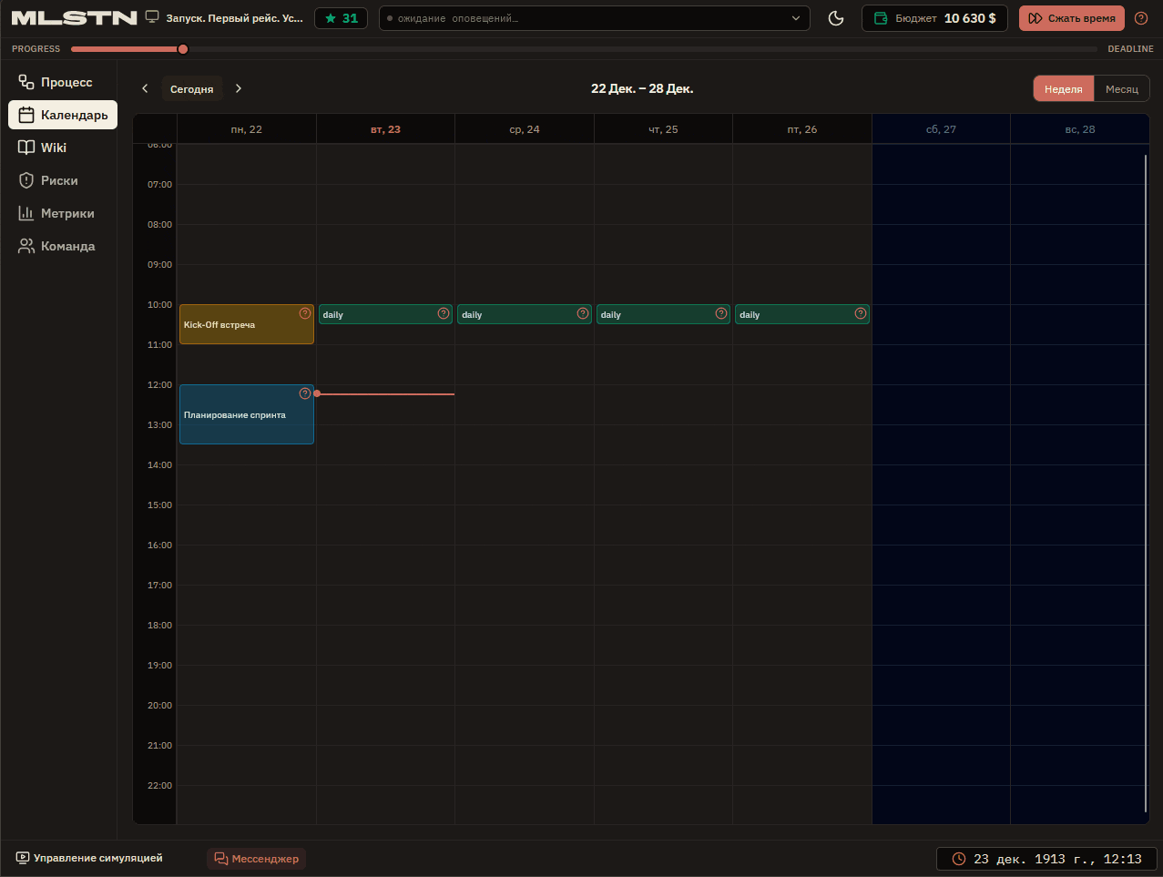Click the simulation date and time clock
The image size is (1163, 877).
pos(1046,859)
